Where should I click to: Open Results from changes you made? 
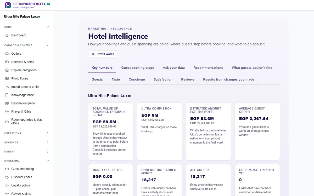click(229, 79)
